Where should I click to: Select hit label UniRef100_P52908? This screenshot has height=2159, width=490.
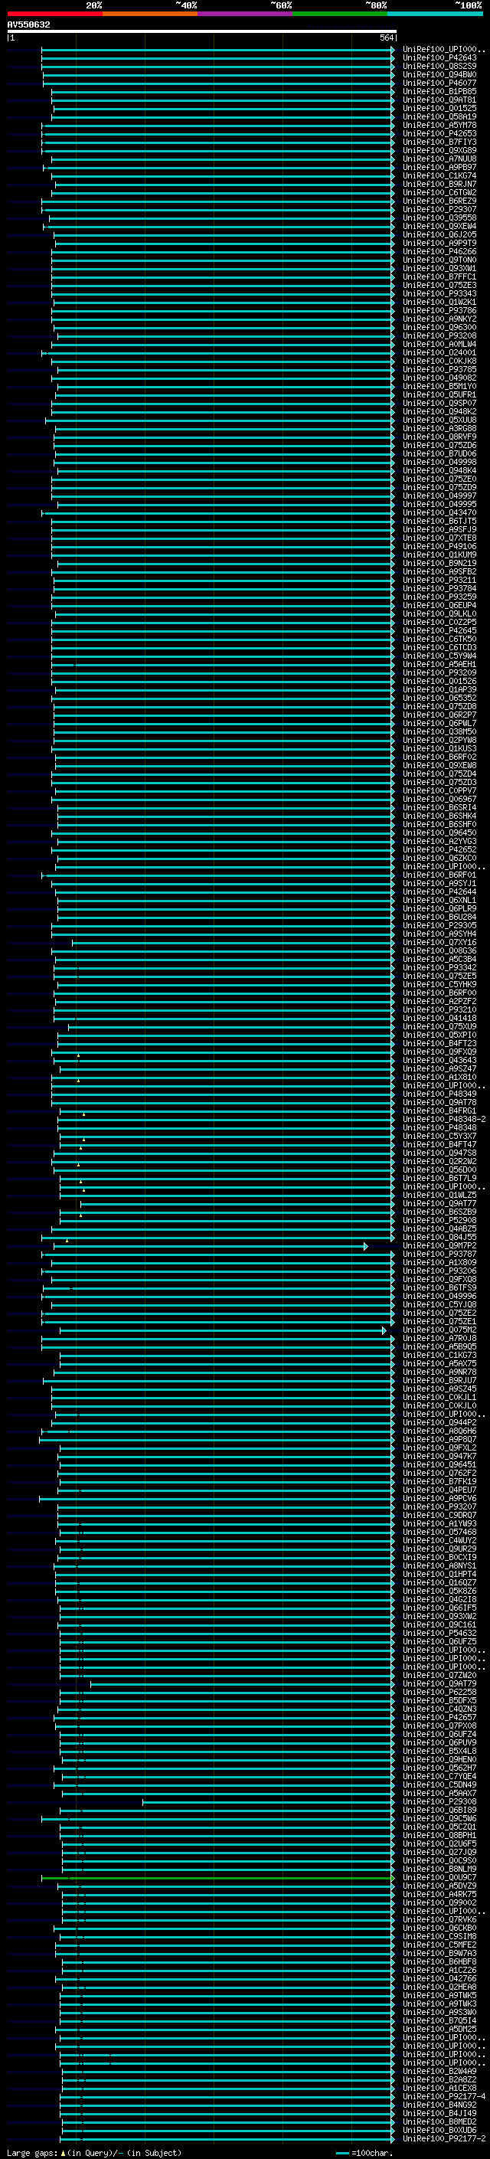point(439,1220)
